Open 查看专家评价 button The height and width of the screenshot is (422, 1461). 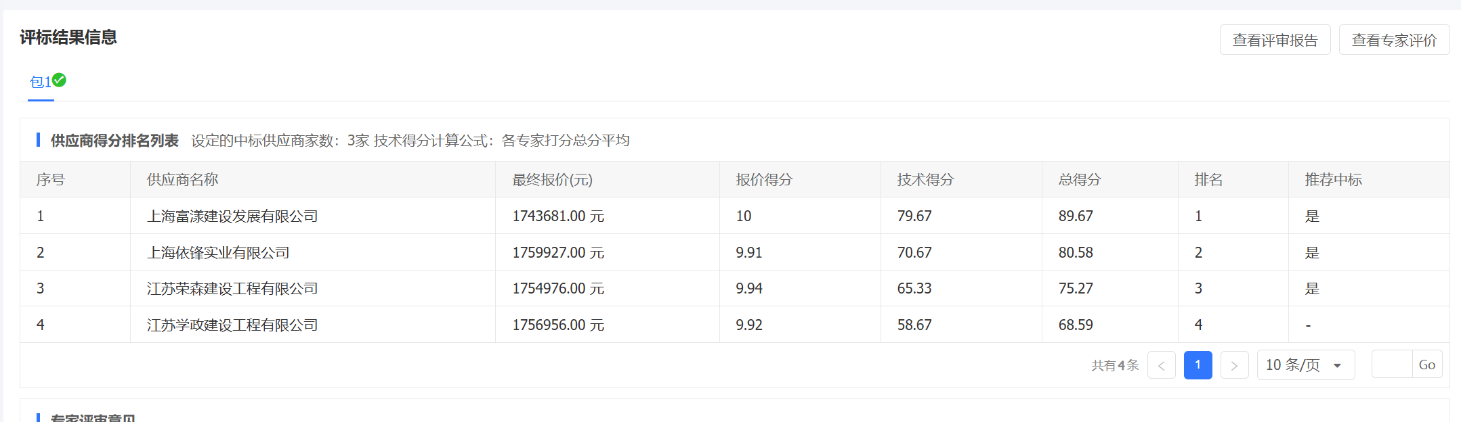pyautogui.click(x=1394, y=40)
